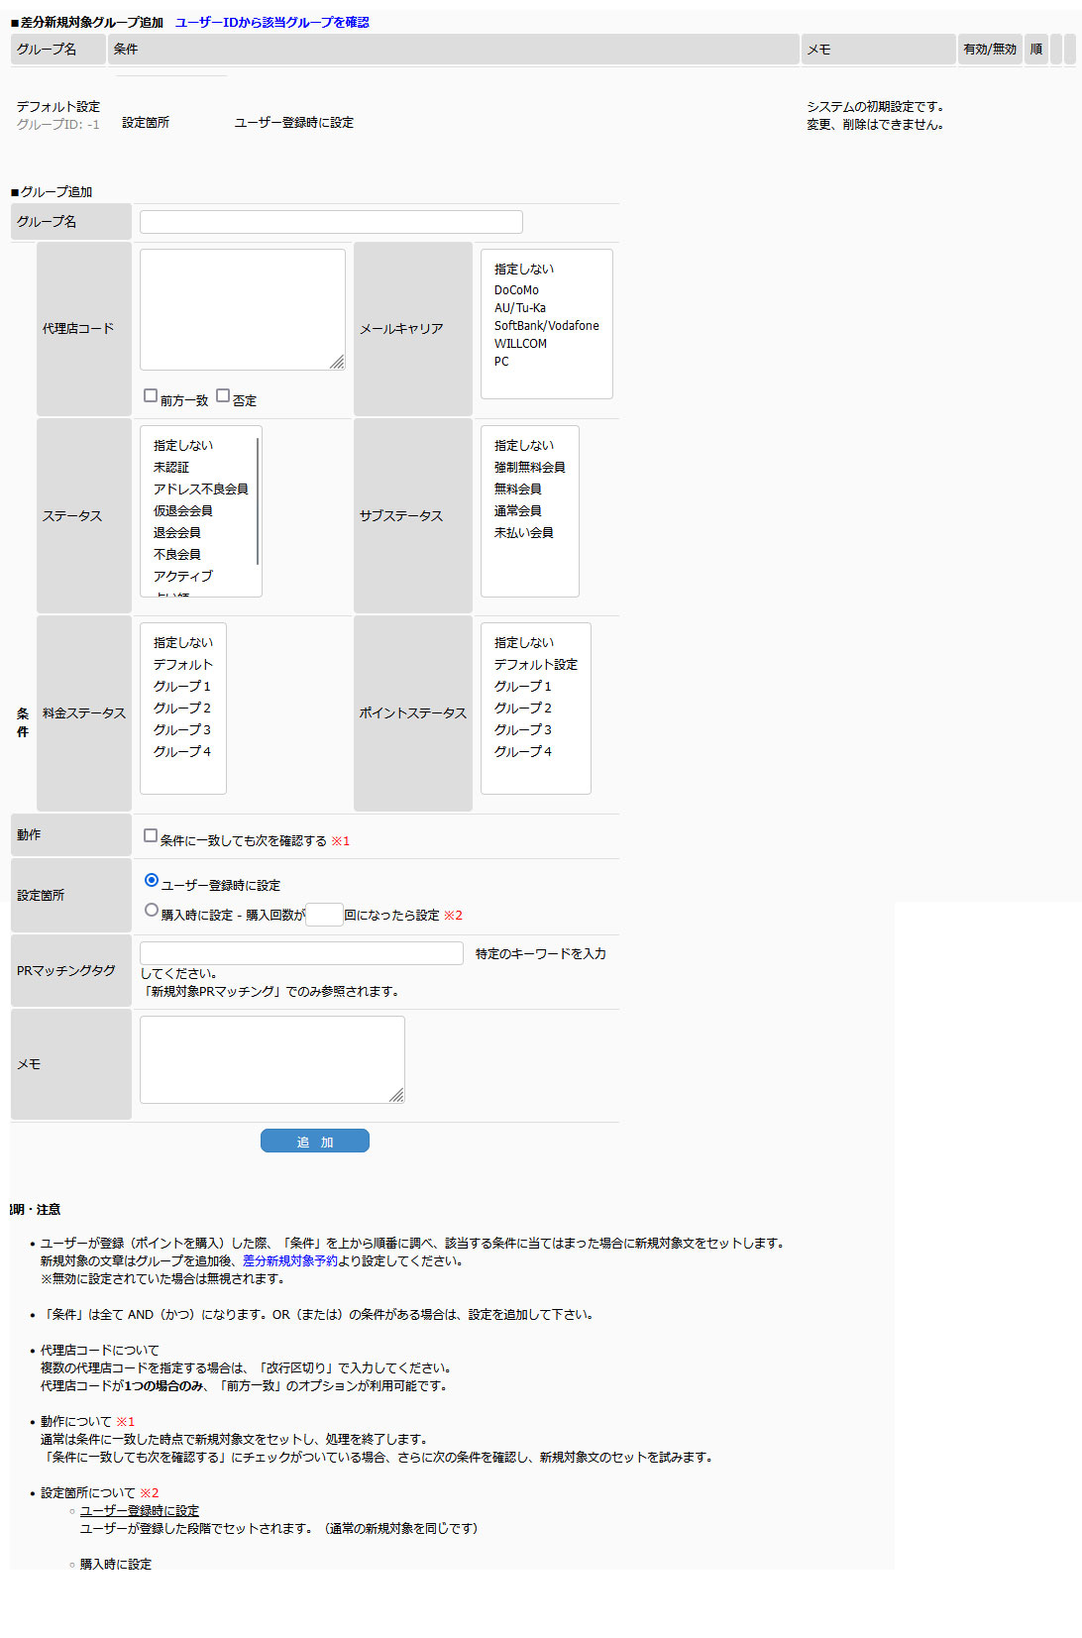This screenshot has width=1082, height=1638.
Task: Select アドレス不良会員 in ステータス list
Action: coord(200,490)
